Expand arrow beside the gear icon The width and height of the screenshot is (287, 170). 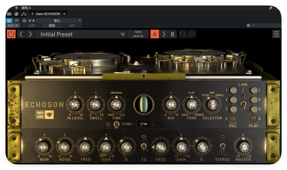tap(254, 25)
